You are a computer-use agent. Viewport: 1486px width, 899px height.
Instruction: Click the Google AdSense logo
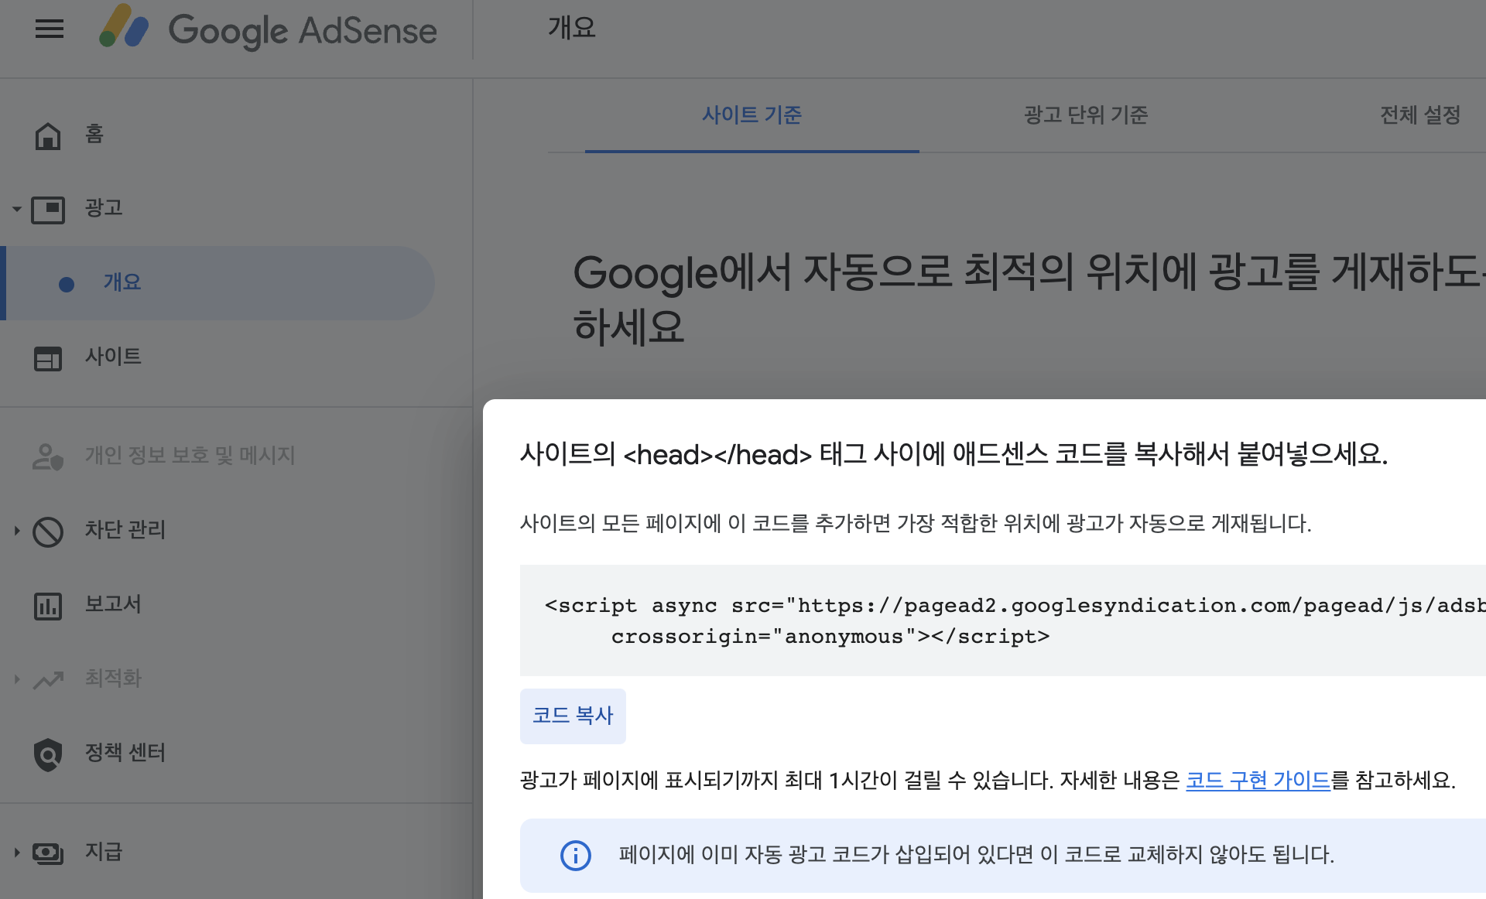[268, 29]
